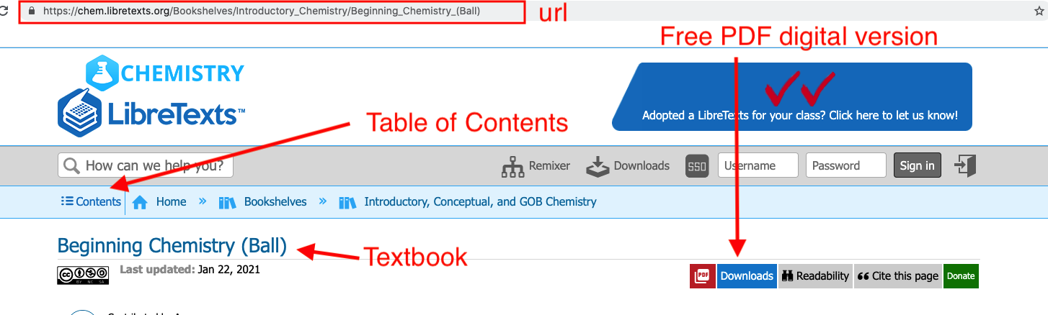Click the browser reload icon
Viewport: 1048px width, 315px height.
4,11
